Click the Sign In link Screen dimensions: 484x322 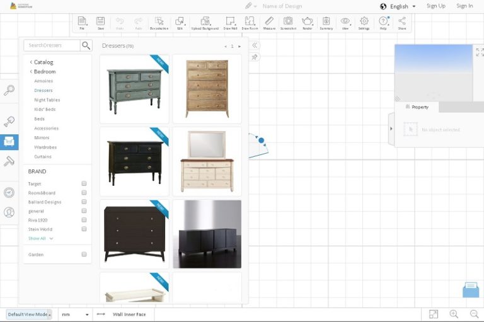[464, 6]
